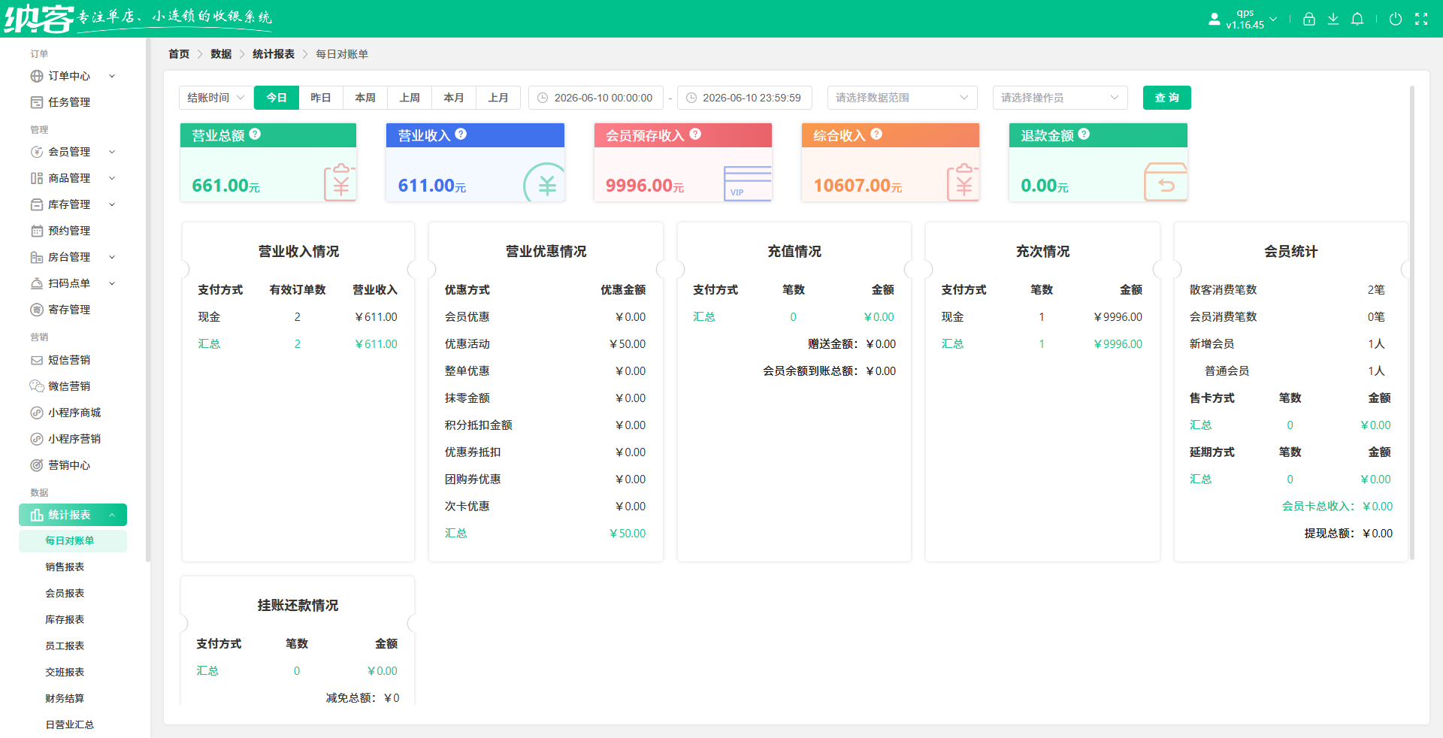Click the download icon in header
The height and width of the screenshot is (738, 1443).
(x=1333, y=19)
